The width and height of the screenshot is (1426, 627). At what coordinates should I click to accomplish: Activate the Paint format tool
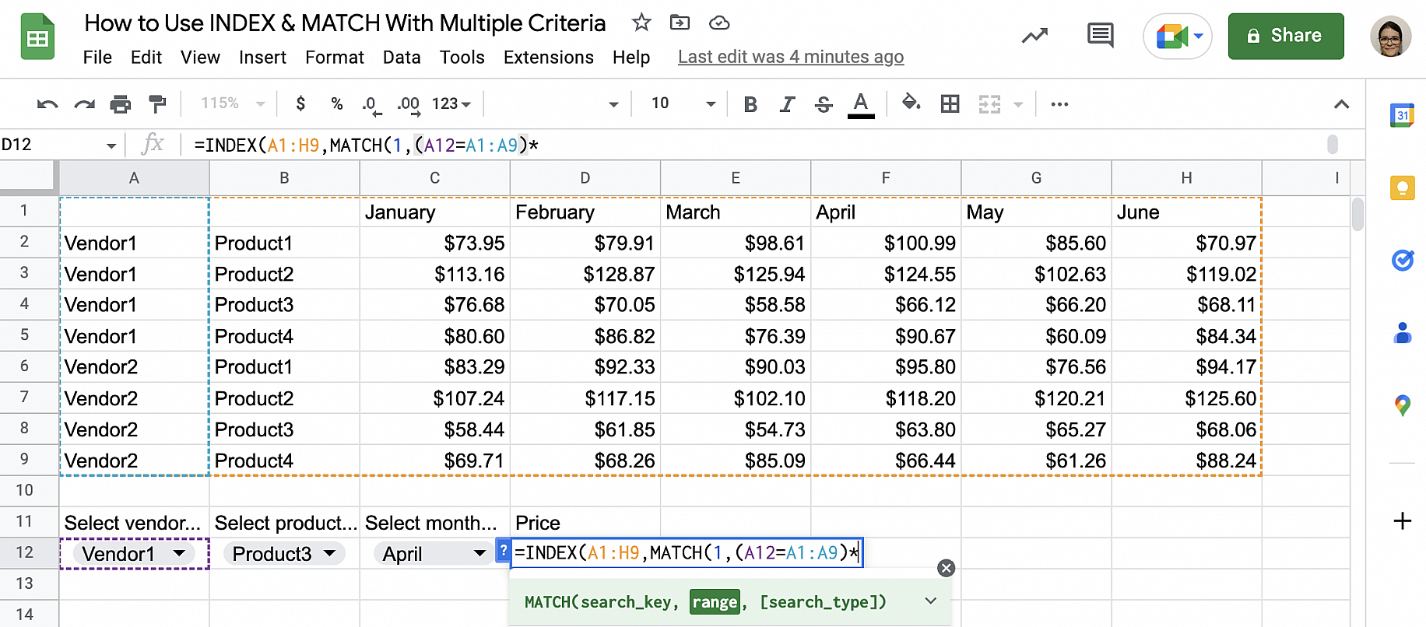point(157,103)
